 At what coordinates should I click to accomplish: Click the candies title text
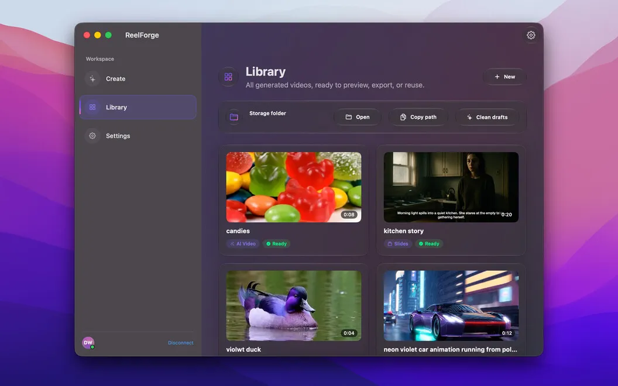tap(238, 231)
